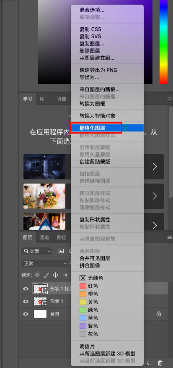Click the lock image pixels brush icon

pyautogui.click(x=46, y=275)
